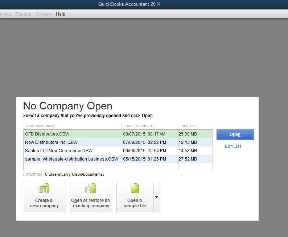Screen dimensions: 288x237
Task: Expand the sample file dropdown arrow
Action: tap(156, 197)
